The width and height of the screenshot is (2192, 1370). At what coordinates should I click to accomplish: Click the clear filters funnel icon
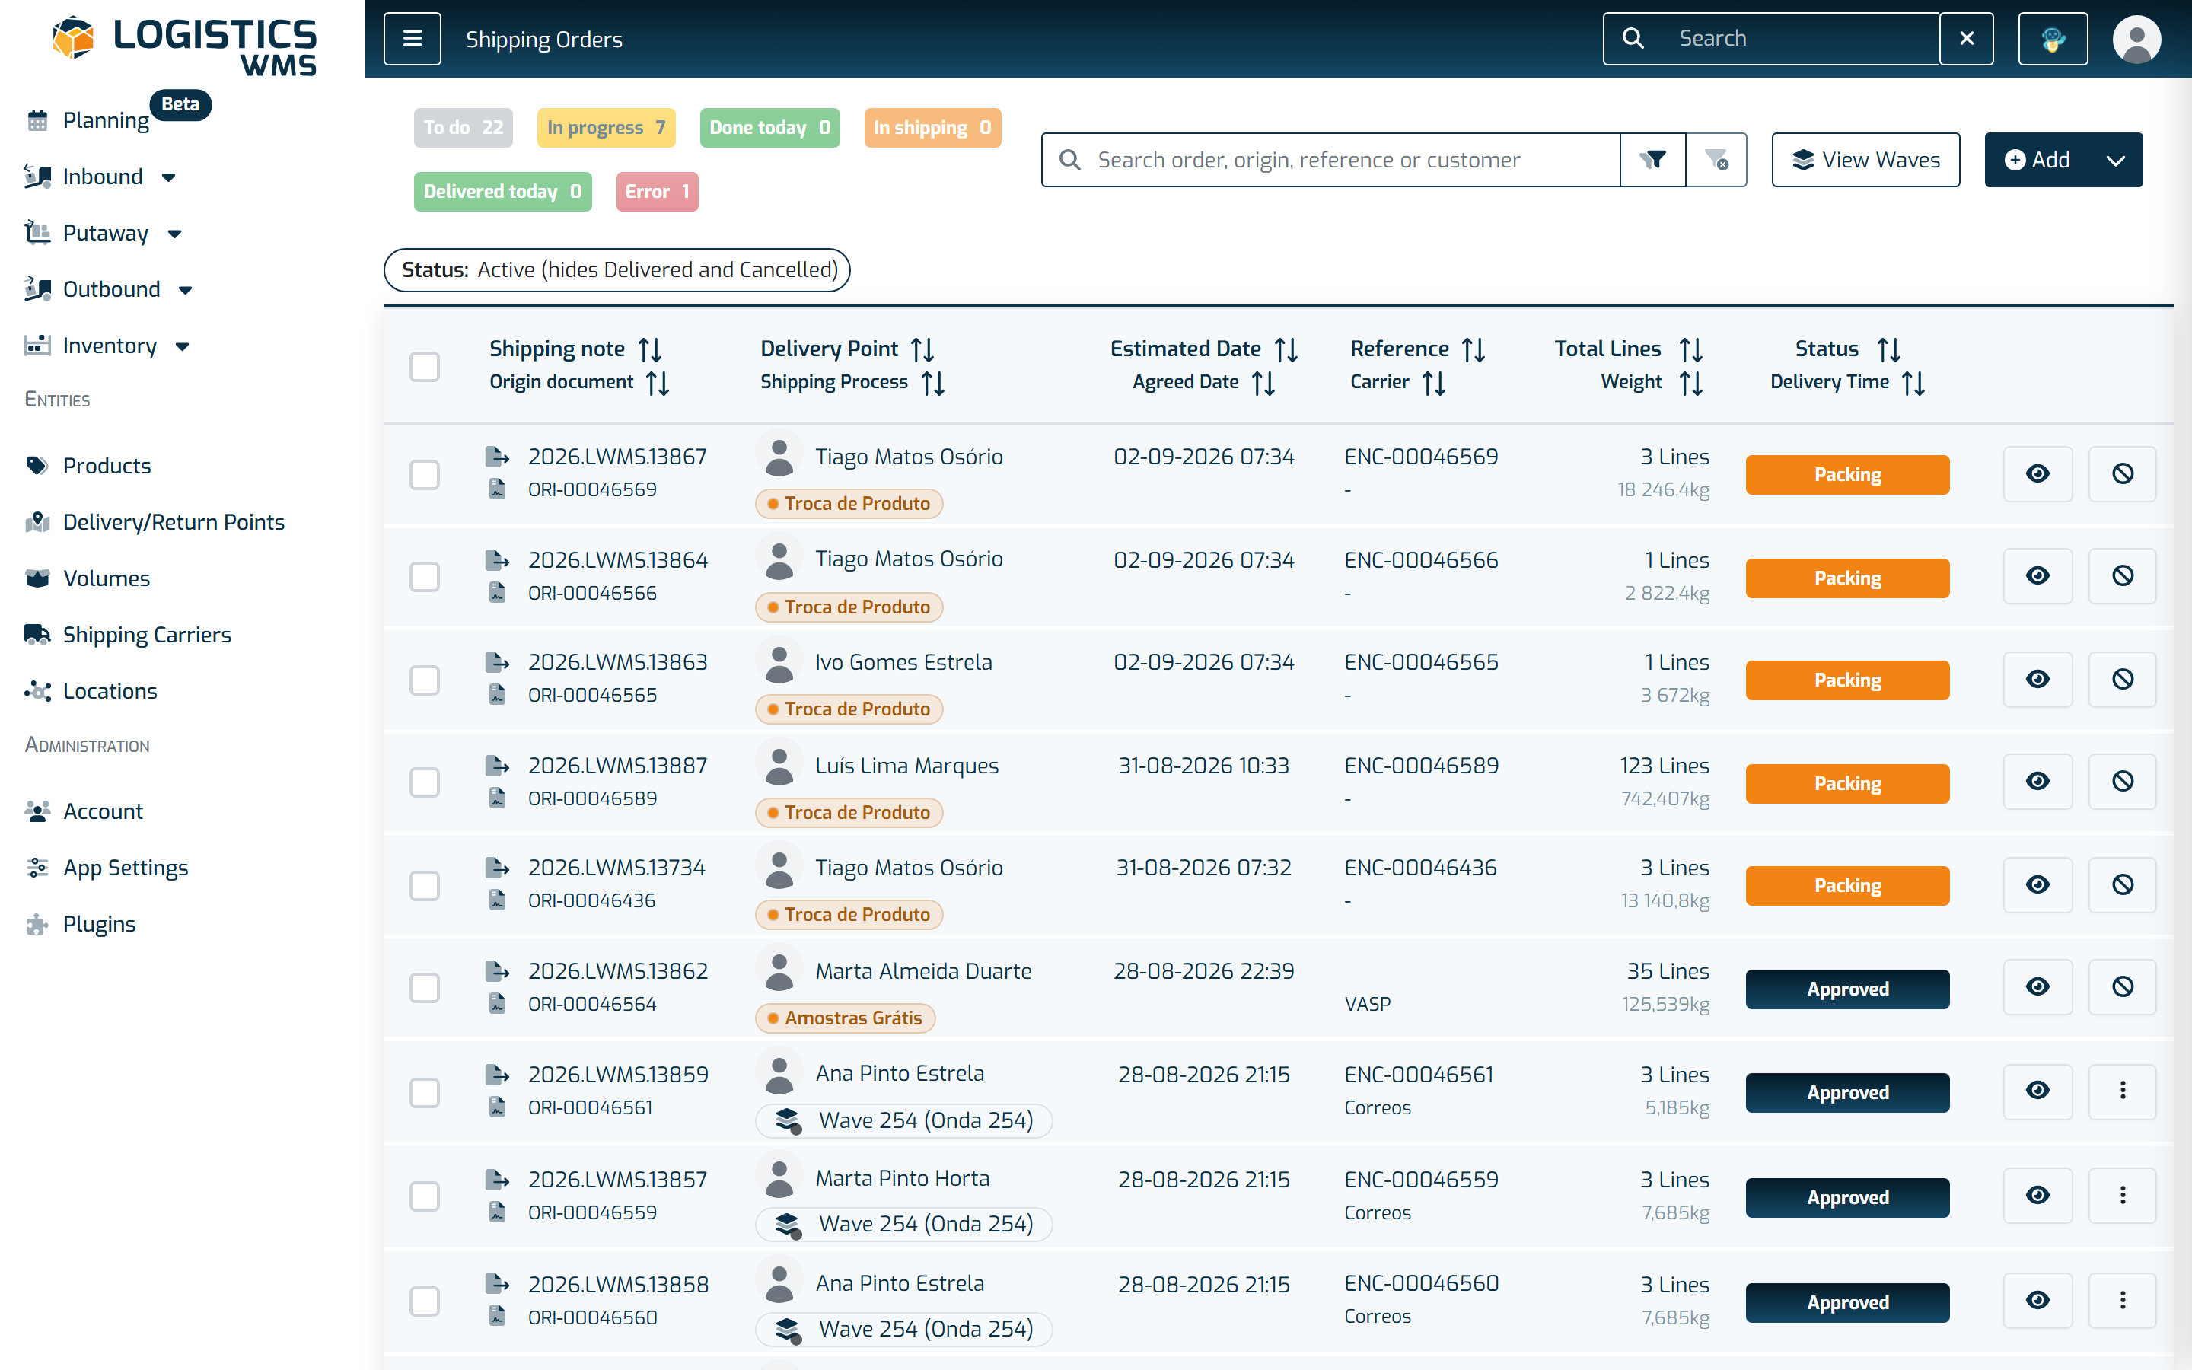coord(1716,160)
